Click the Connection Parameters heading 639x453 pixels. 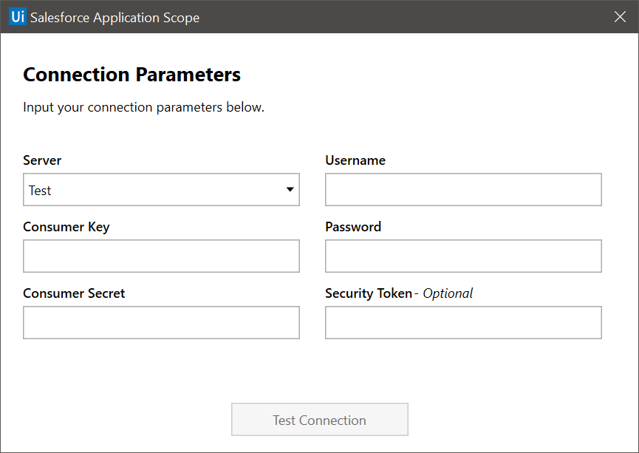click(x=131, y=75)
